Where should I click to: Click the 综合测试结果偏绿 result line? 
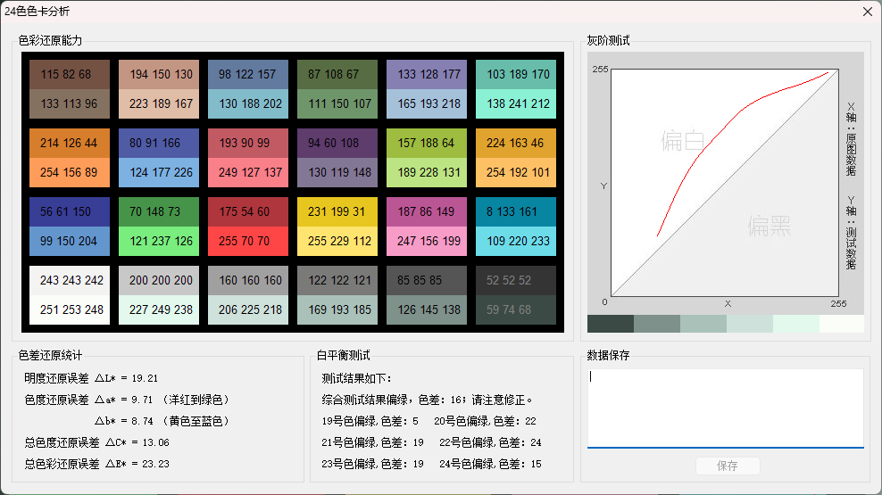tap(427, 400)
